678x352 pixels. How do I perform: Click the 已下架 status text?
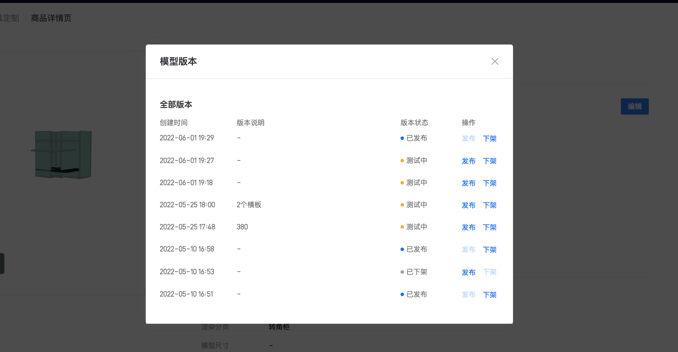click(417, 272)
